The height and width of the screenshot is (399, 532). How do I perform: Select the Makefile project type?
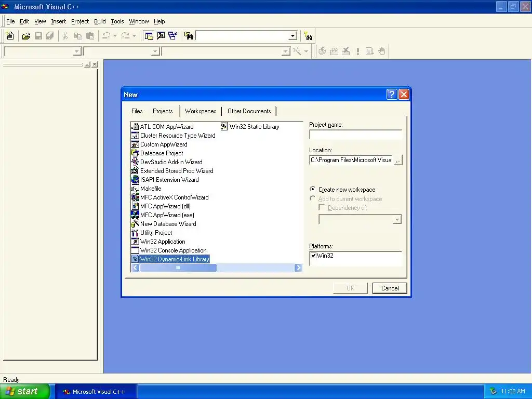coord(146,188)
